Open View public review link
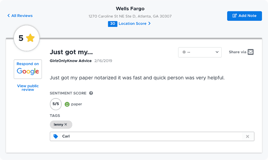The width and height of the screenshot is (268, 160). [28, 88]
